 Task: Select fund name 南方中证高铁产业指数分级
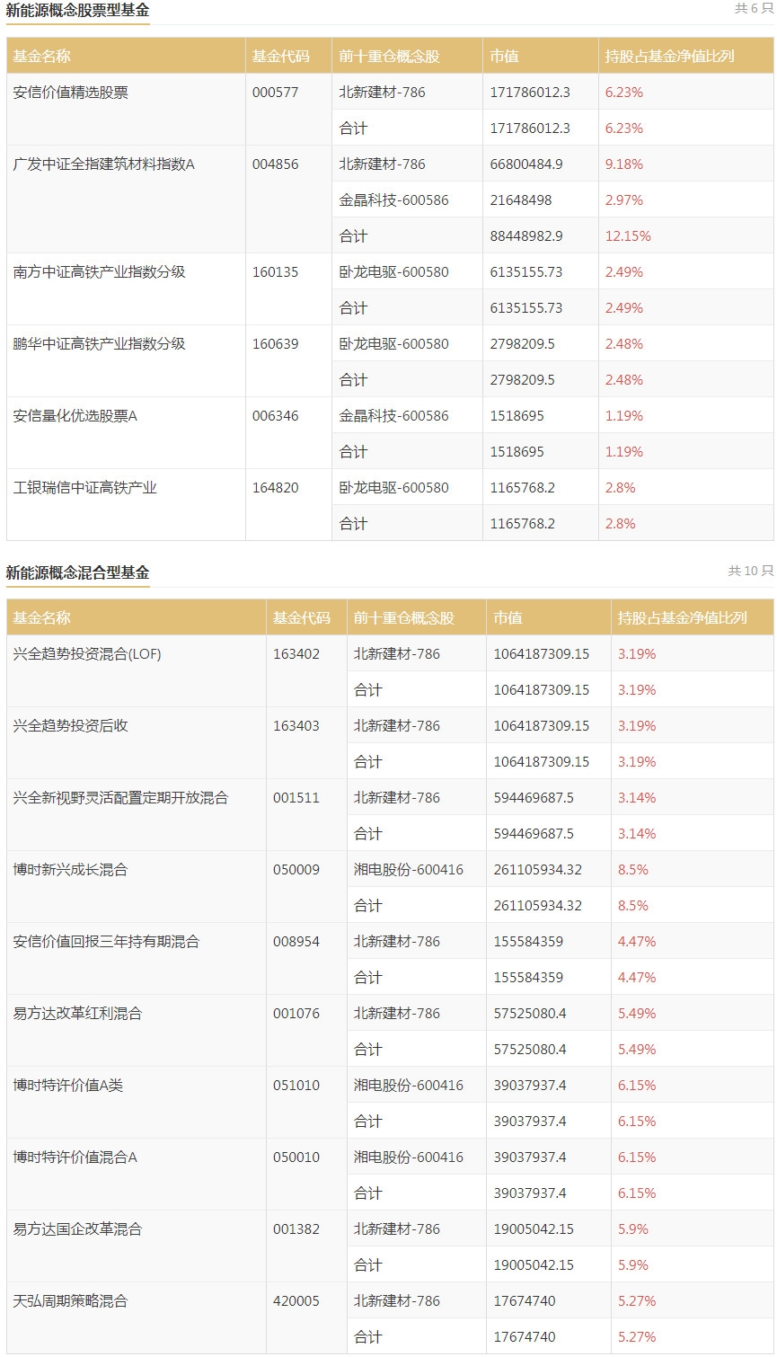pyautogui.click(x=99, y=271)
